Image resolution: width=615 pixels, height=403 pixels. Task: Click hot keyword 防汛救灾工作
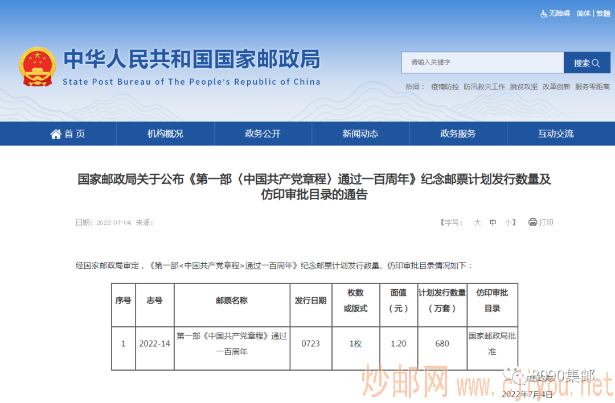tap(485, 86)
